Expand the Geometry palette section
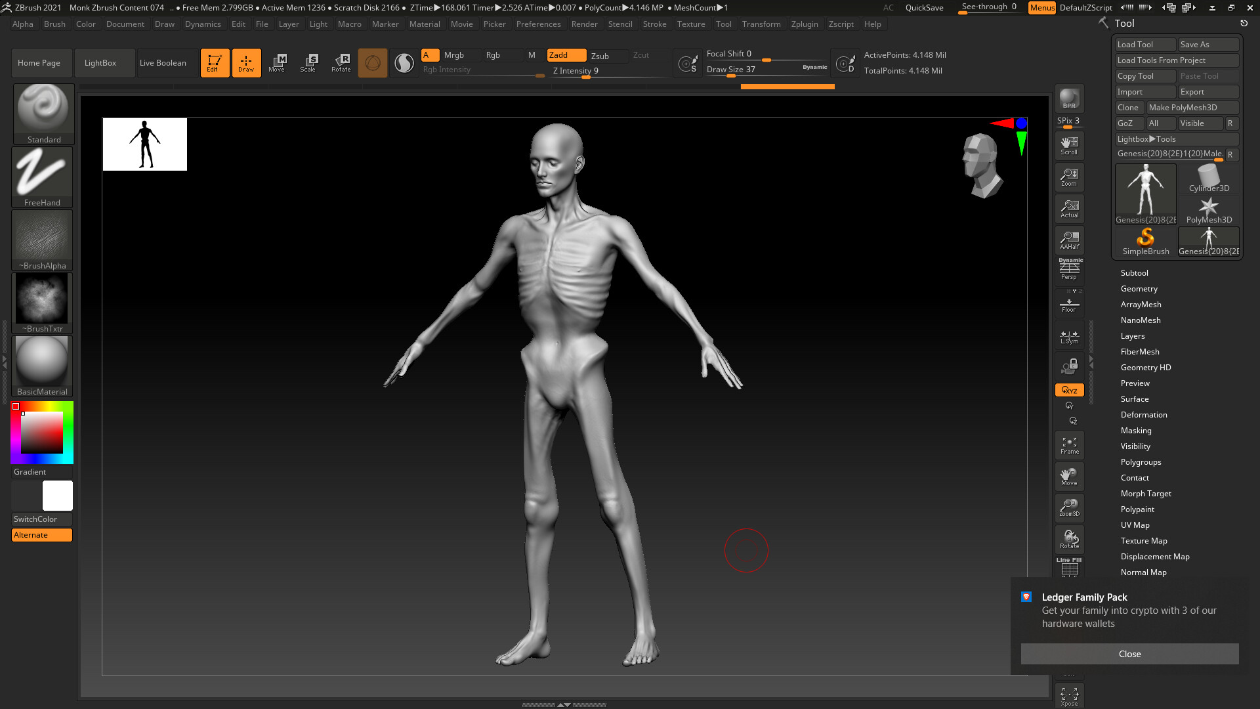The height and width of the screenshot is (709, 1260). (x=1139, y=289)
